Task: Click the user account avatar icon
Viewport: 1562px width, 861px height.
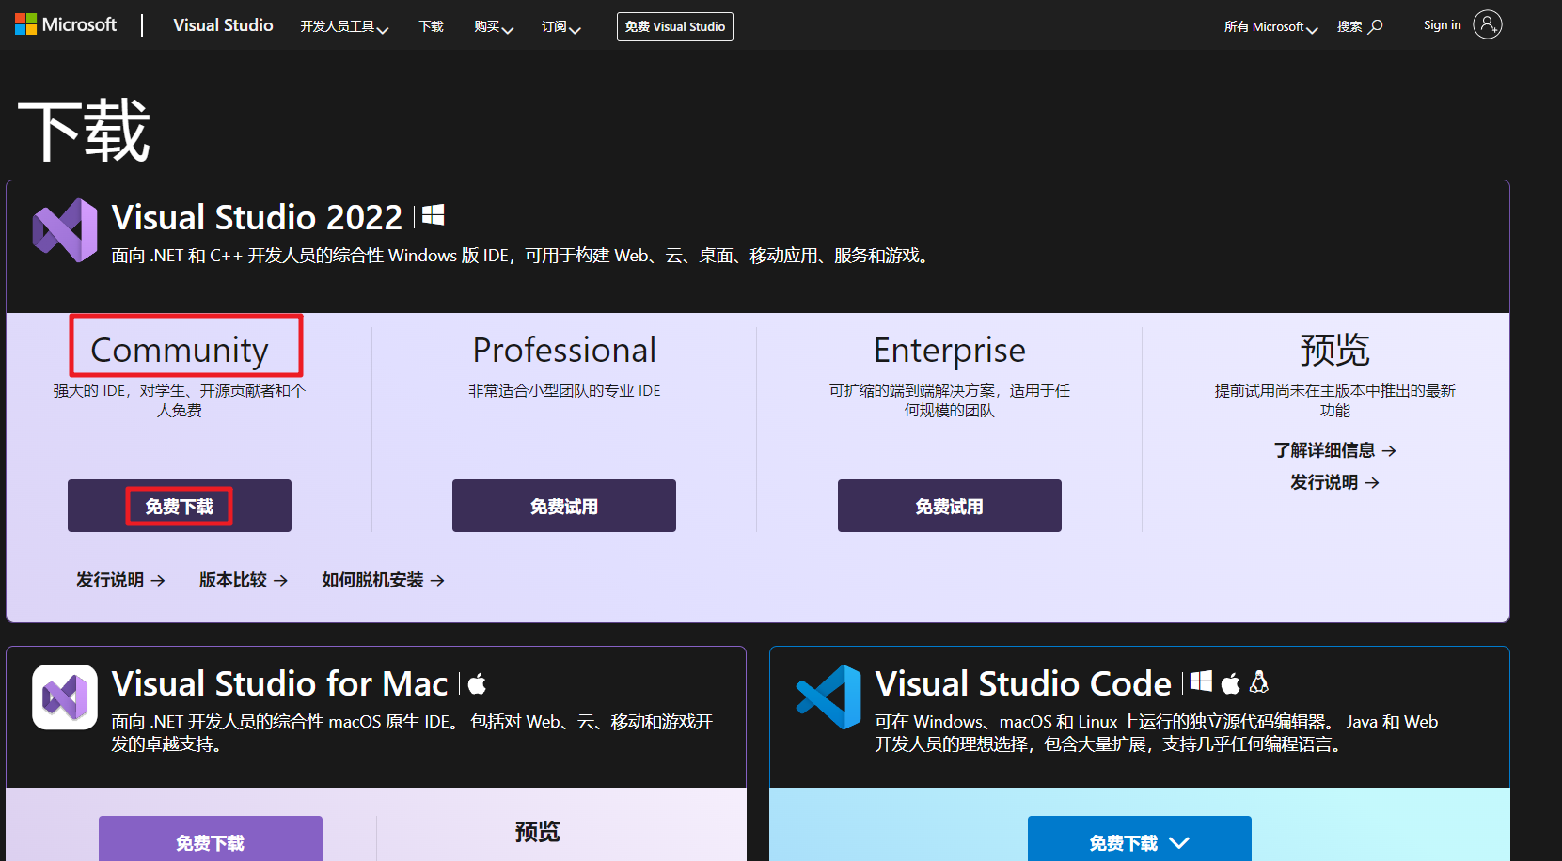Action: pyautogui.click(x=1488, y=24)
